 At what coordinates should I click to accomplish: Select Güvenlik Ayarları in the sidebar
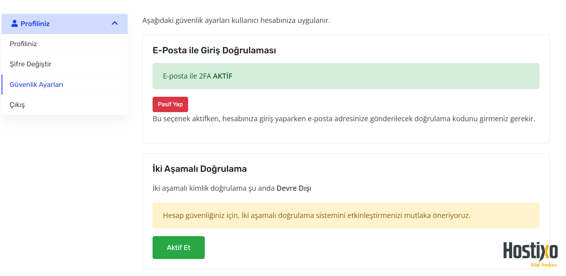[x=64, y=84]
